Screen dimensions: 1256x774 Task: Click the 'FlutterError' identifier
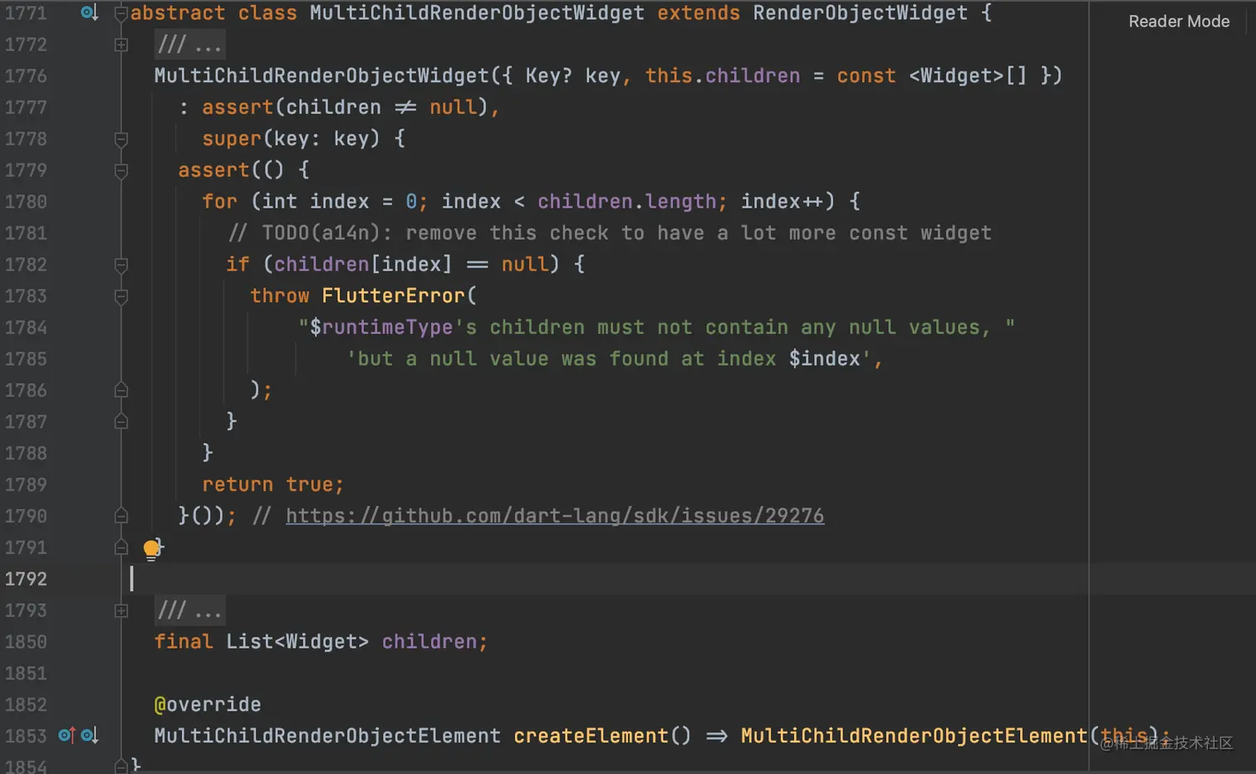click(x=393, y=296)
